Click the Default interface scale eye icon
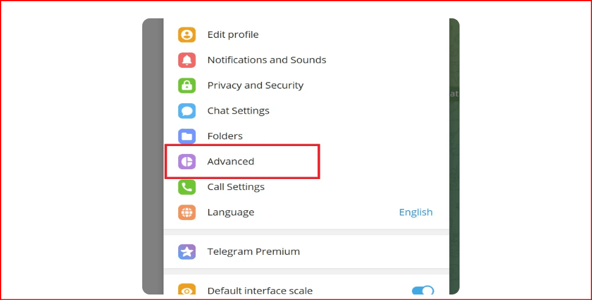 click(187, 291)
